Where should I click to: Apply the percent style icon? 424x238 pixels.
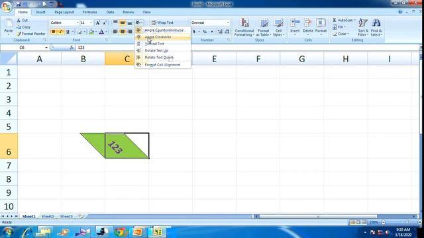click(205, 32)
